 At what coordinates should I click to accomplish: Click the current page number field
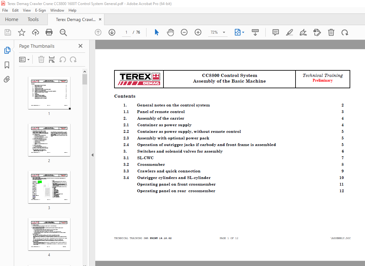tap(126, 32)
